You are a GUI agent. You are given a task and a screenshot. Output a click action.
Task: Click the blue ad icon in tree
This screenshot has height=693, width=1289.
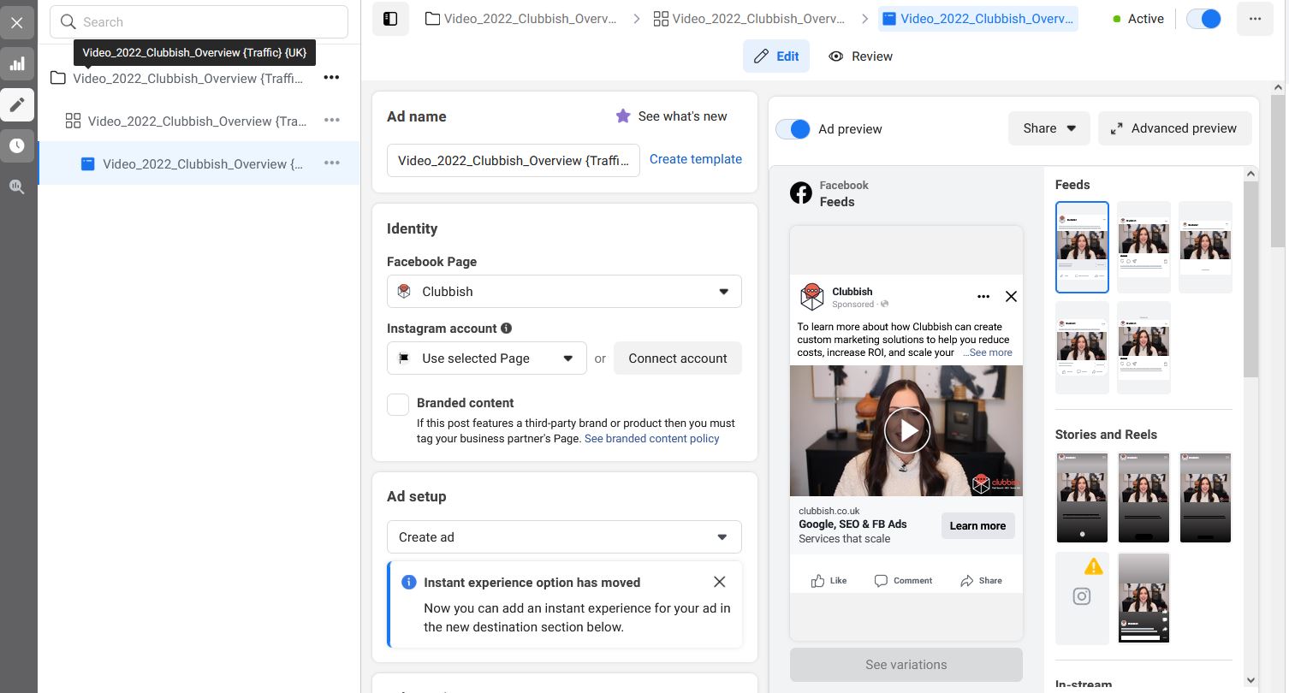87,163
